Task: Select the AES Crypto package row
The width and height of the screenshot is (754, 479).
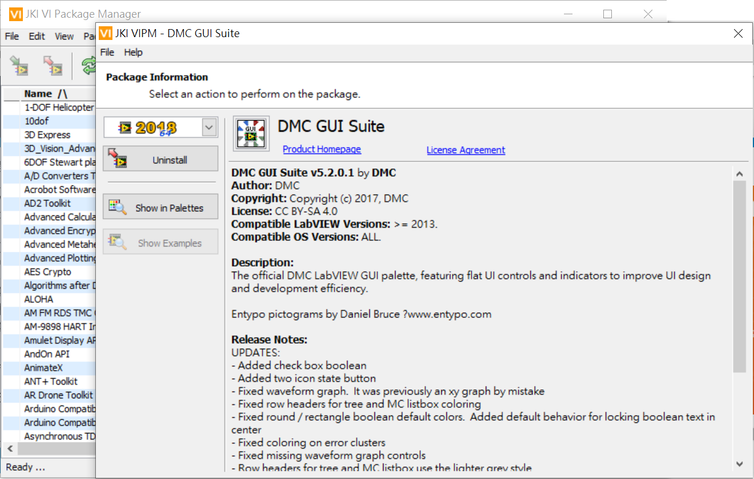Action: coord(49,272)
